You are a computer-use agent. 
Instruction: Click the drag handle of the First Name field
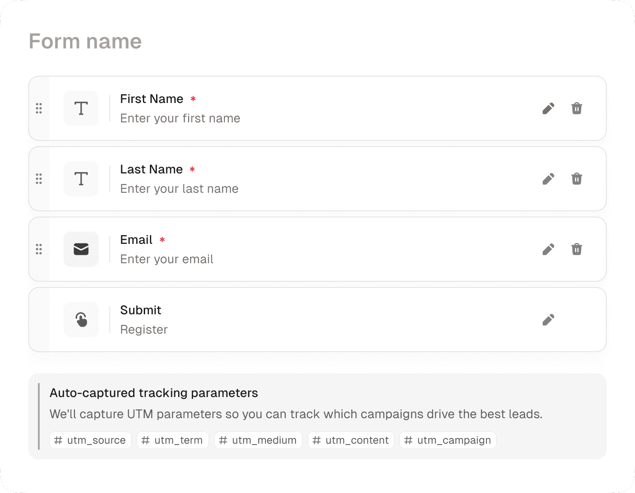[39, 108]
